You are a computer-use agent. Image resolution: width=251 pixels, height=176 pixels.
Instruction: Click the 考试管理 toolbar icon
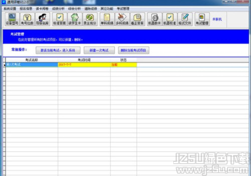[x=202, y=19]
